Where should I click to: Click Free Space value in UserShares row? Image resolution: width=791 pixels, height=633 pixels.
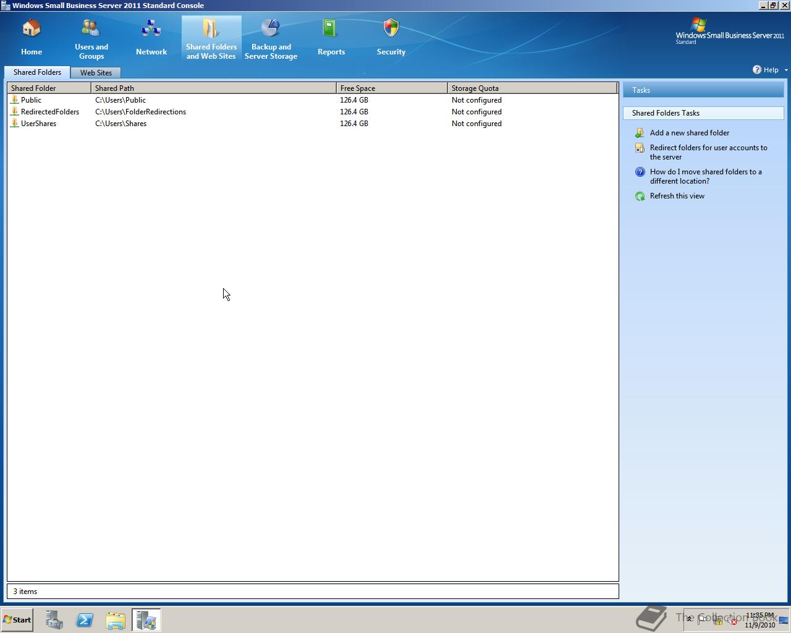click(354, 124)
